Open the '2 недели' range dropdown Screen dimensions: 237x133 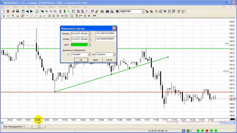click(x=114, y=54)
